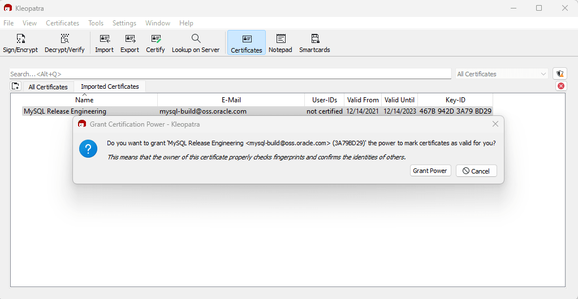Open the Help menu
Screen dimensions: 578x299
point(186,23)
